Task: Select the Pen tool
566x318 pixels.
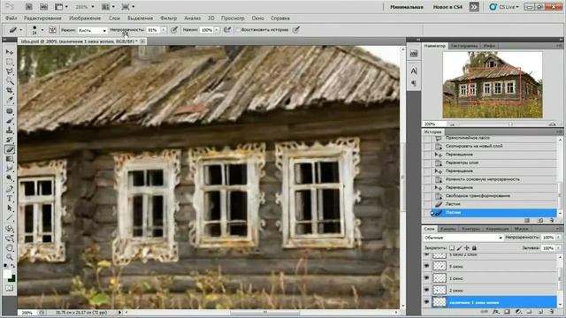Action: tap(10, 189)
